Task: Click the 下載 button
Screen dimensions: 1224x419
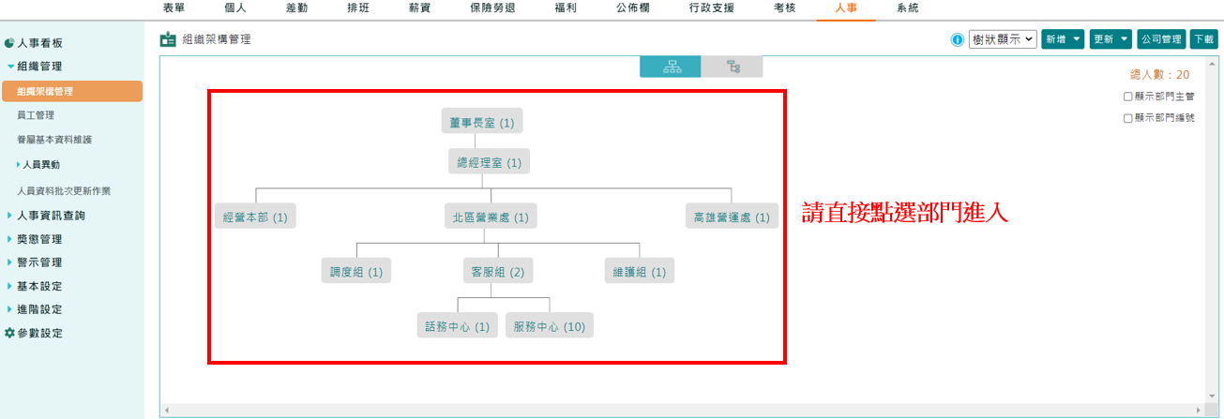Action: [x=1203, y=39]
